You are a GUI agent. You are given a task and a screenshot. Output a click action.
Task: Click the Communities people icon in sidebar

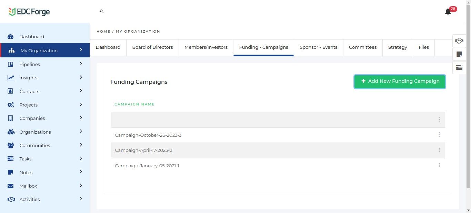[11, 145]
